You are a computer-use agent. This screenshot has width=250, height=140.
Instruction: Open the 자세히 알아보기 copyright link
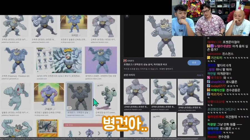click(x=166, y=69)
